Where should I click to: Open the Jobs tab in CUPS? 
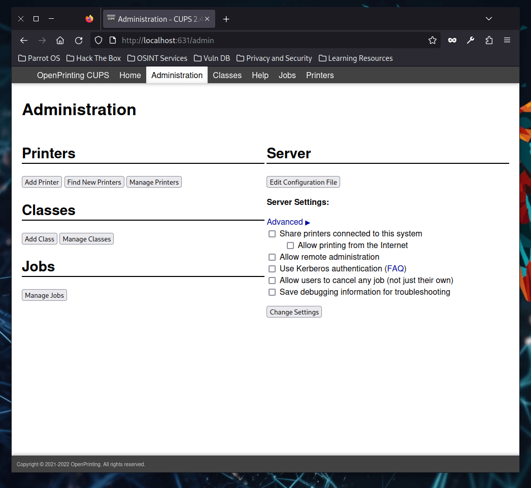287,75
